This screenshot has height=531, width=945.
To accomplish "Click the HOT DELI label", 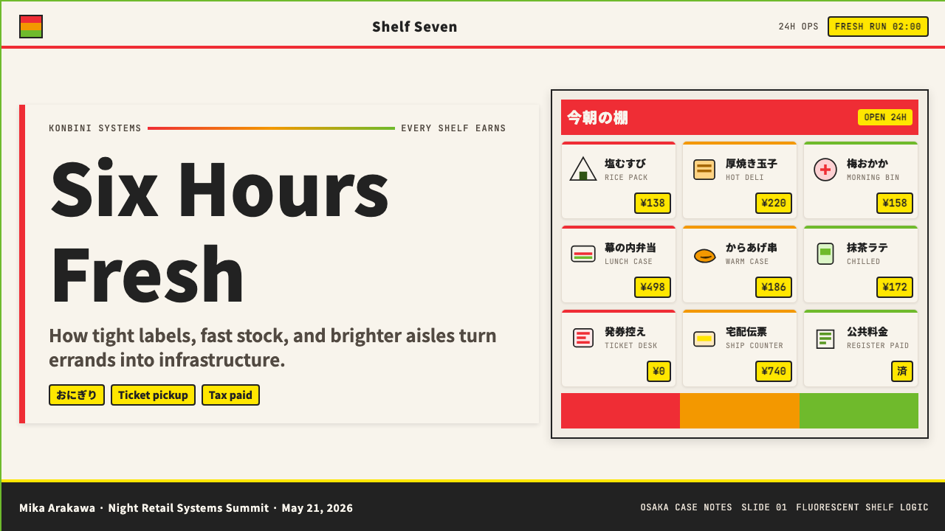I will click(745, 178).
